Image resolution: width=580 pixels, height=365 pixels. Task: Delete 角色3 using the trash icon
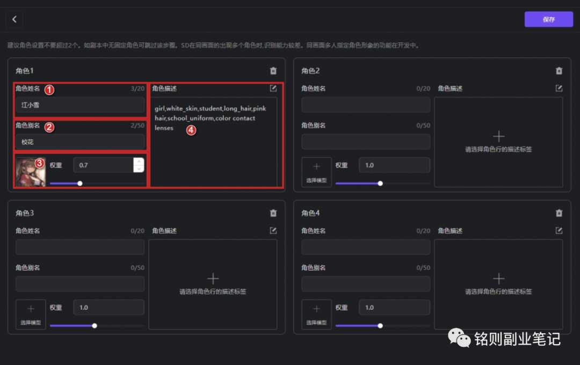click(x=273, y=213)
